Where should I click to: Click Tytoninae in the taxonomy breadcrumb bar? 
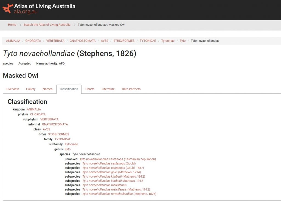click(168, 41)
